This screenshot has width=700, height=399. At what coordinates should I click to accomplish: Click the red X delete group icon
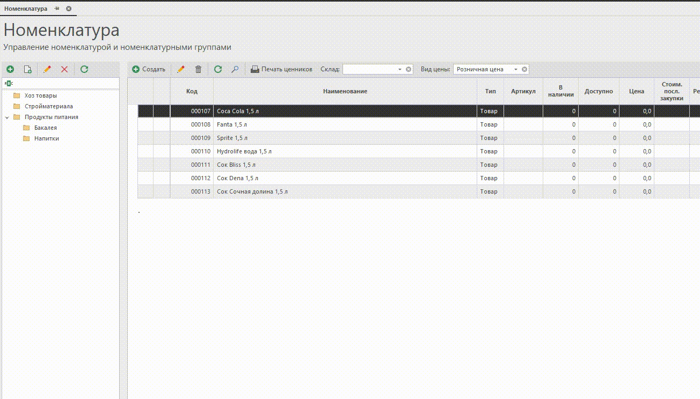click(64, 69)
